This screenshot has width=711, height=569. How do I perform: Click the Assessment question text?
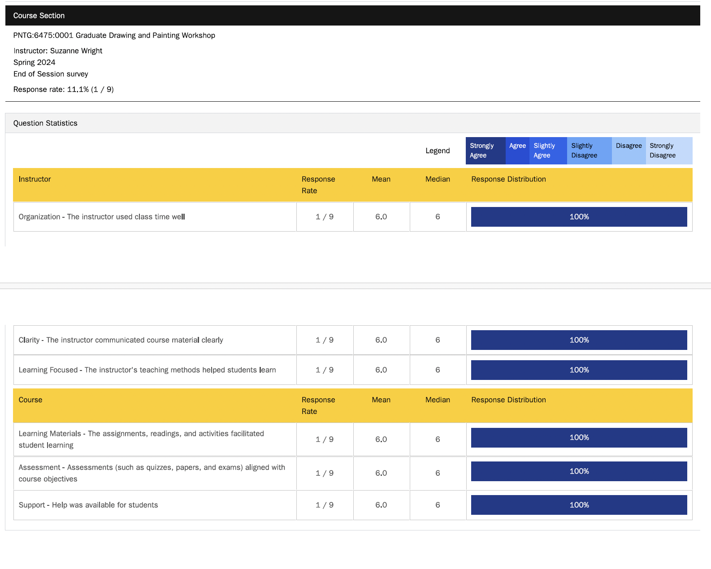pyautogui.click(x=152, y=473)
